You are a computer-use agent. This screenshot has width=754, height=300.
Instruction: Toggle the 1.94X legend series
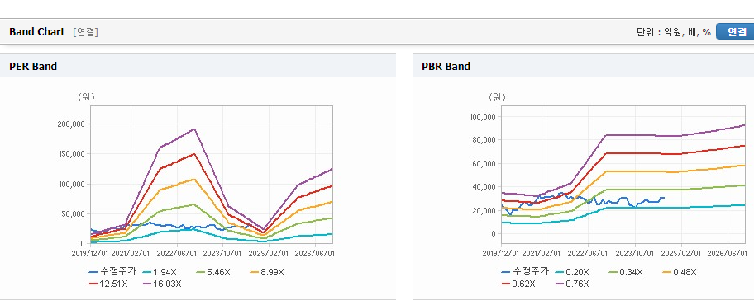[160, 272]
